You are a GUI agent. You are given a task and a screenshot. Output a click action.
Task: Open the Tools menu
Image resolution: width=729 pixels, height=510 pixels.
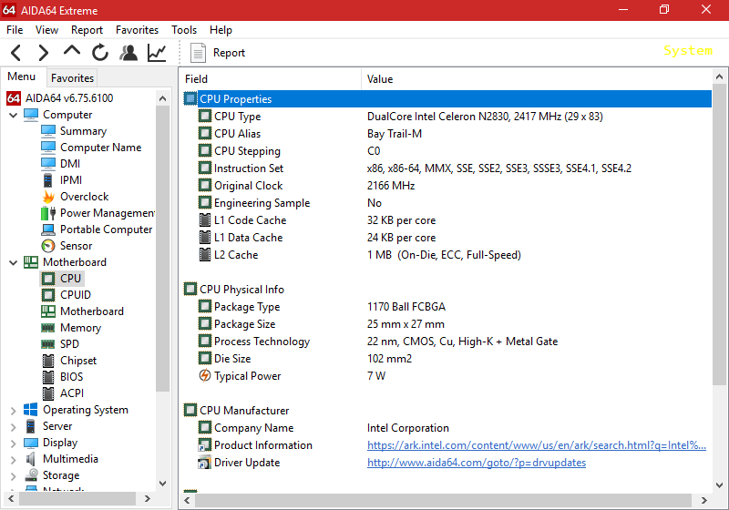[184, 30]
